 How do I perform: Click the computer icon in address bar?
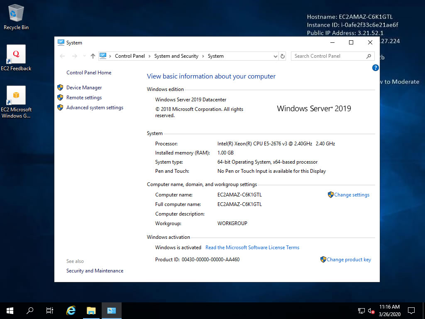click(x=103, y=56)
